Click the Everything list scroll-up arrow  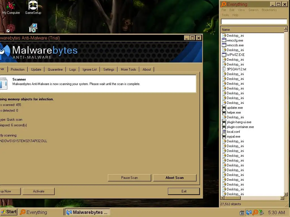coord(286,29)
